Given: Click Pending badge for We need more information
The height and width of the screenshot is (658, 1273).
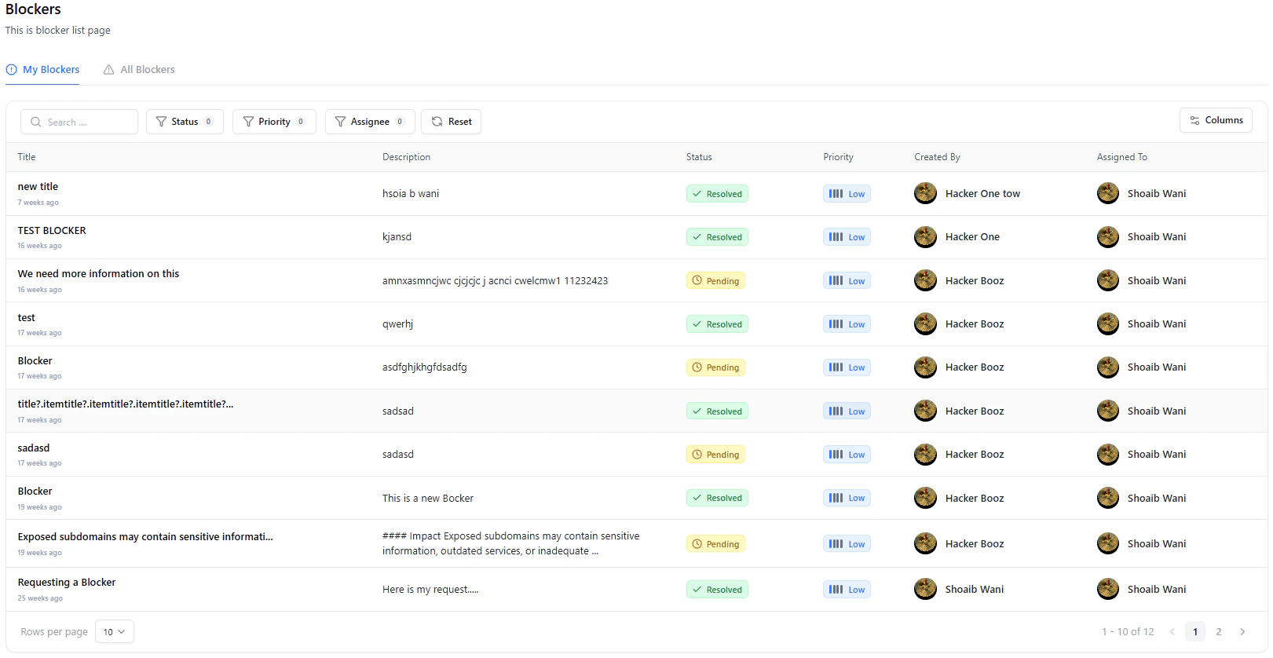Looking at the screenshot, I should [715, 281].
